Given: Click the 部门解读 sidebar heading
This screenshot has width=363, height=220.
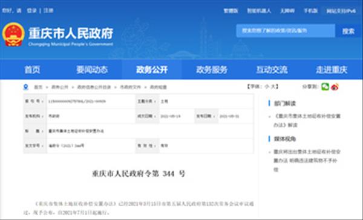Looking at the screenshot, I should (285, 104).
